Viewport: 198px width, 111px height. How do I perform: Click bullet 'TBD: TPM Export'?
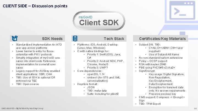(x=150, y=104)
